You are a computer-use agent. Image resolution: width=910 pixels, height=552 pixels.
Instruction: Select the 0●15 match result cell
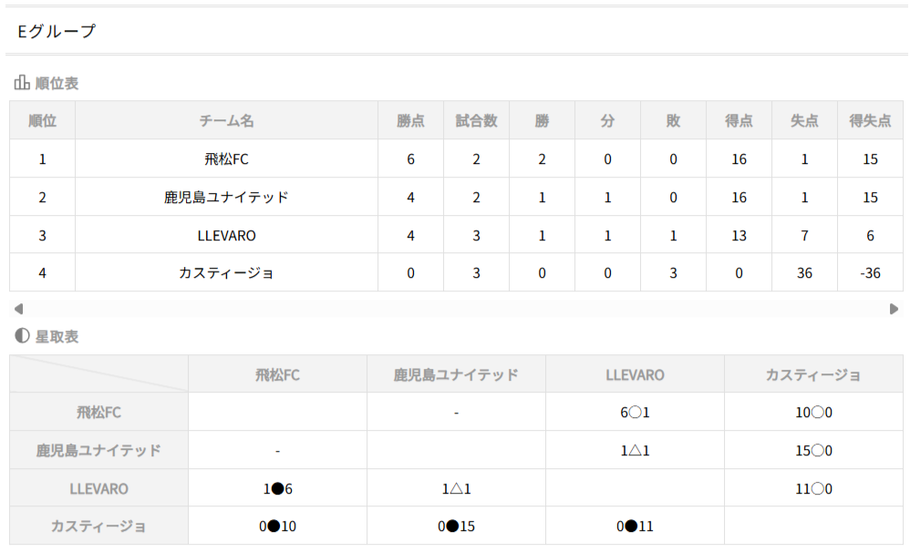click(x=456, y=526)
